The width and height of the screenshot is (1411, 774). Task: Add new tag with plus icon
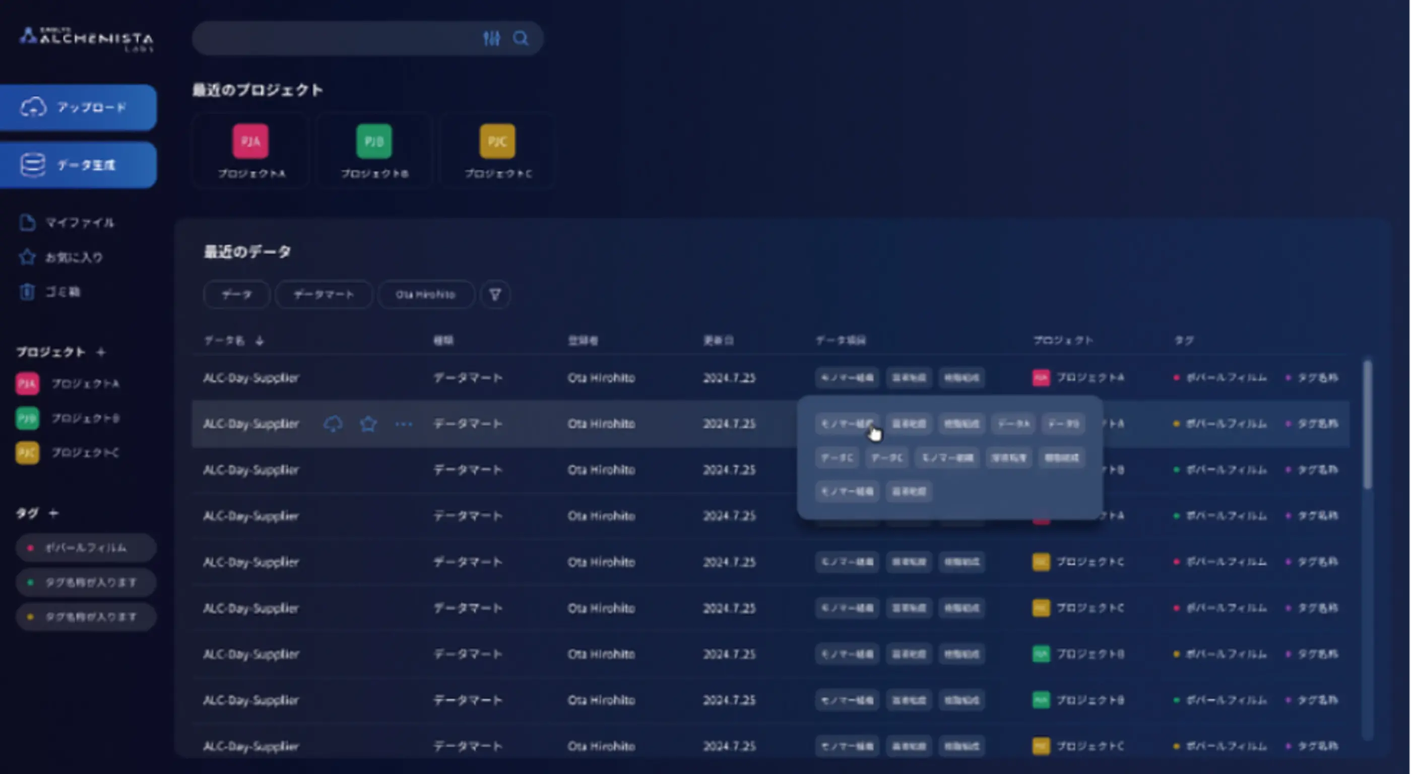pos(54,513)
